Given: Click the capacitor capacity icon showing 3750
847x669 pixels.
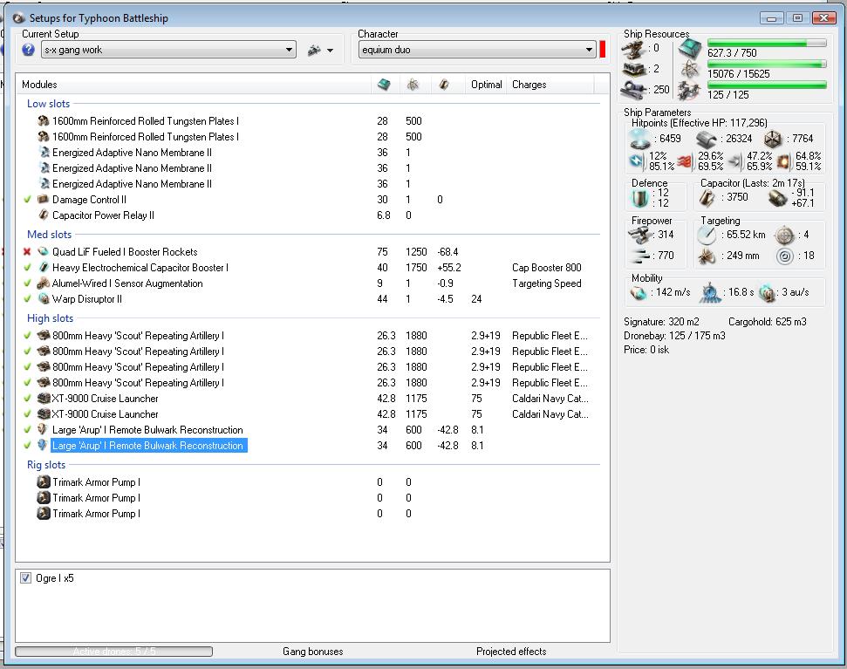Looking at the screenshot, I should pyautogui.click(x=707, y=198).
